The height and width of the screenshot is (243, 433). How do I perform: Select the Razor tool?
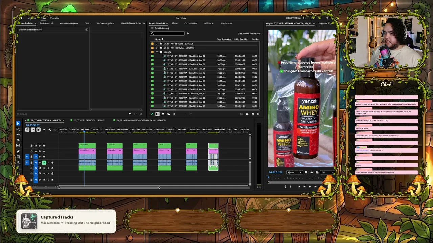(18, 140)
